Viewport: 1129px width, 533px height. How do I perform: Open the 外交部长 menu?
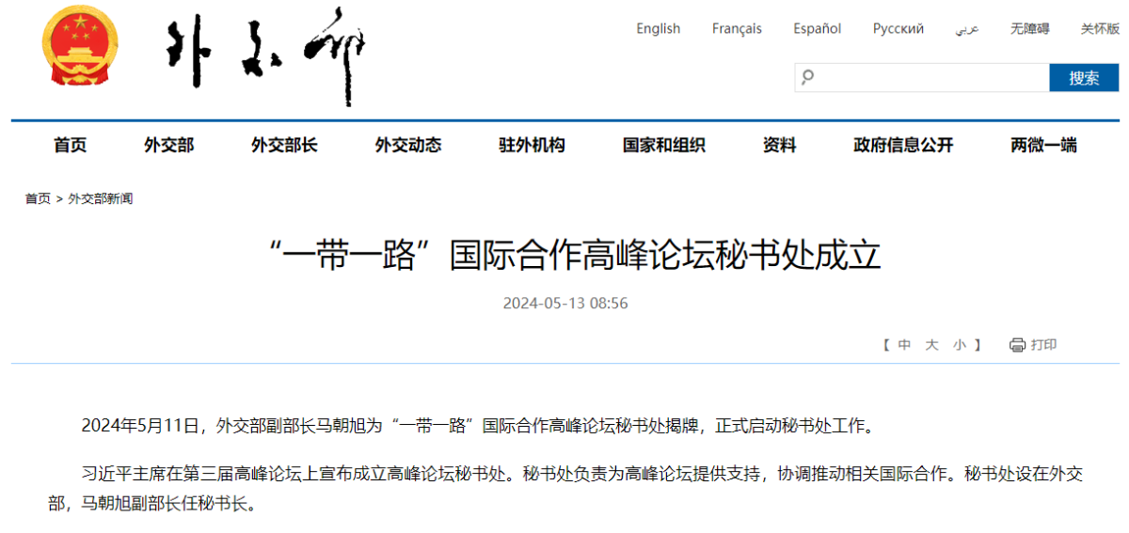284,145
